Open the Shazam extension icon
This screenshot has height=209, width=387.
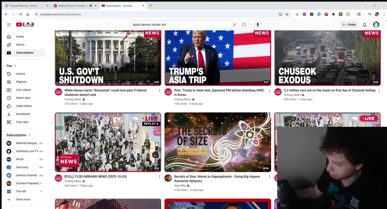point(319,14)
